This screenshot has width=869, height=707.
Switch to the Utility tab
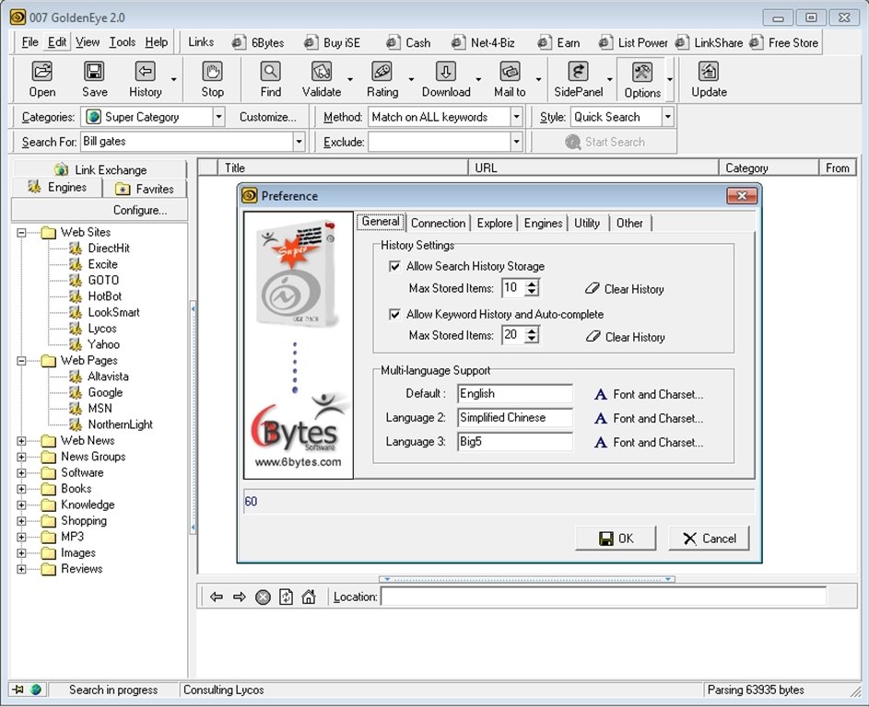(x=587, y=223)
